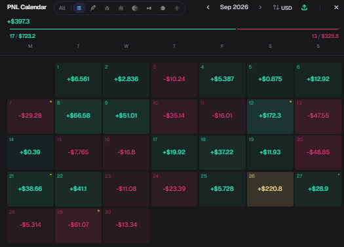Open day 16 cell showing -$16.8
Image resolution: width=344 pixels, height=247 pixels.
pos(126,152)
